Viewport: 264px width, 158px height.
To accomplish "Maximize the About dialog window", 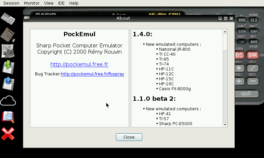I will [226, 18].
